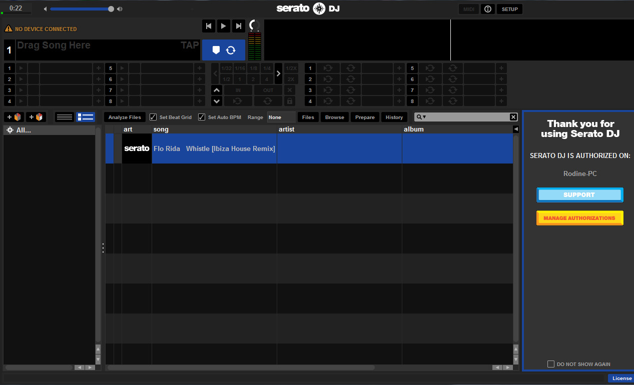Set loop IN point
634x385 pixels.
(238, 90)
